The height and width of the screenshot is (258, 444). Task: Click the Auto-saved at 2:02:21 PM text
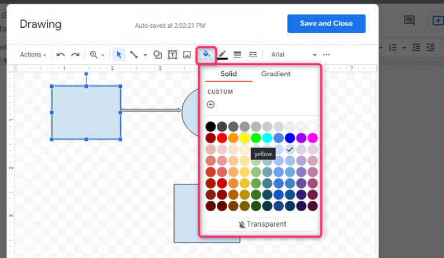coord(170,26)
